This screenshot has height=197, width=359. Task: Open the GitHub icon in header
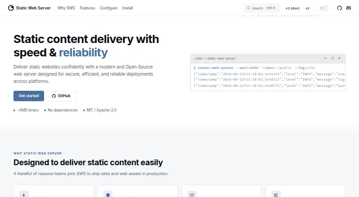(339, 8)
